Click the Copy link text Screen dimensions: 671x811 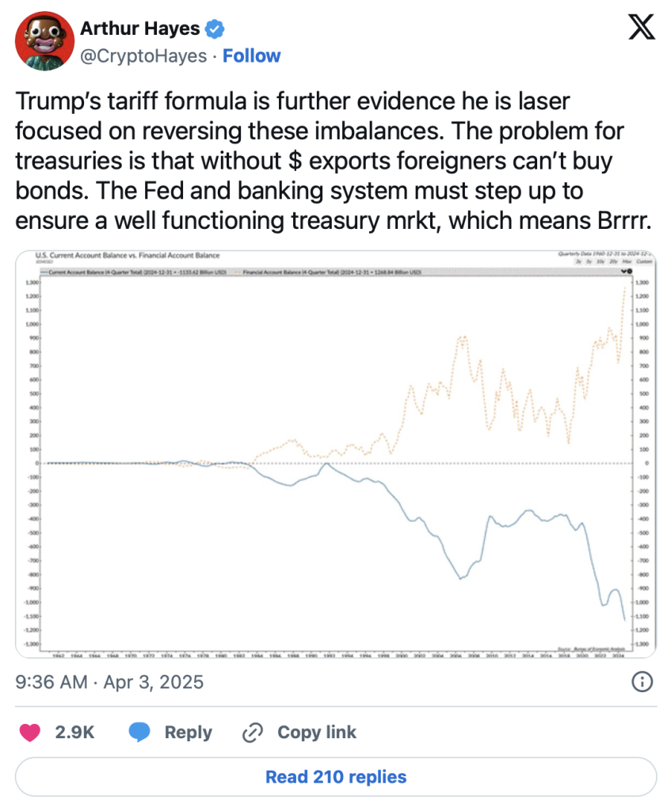[317, 733]
